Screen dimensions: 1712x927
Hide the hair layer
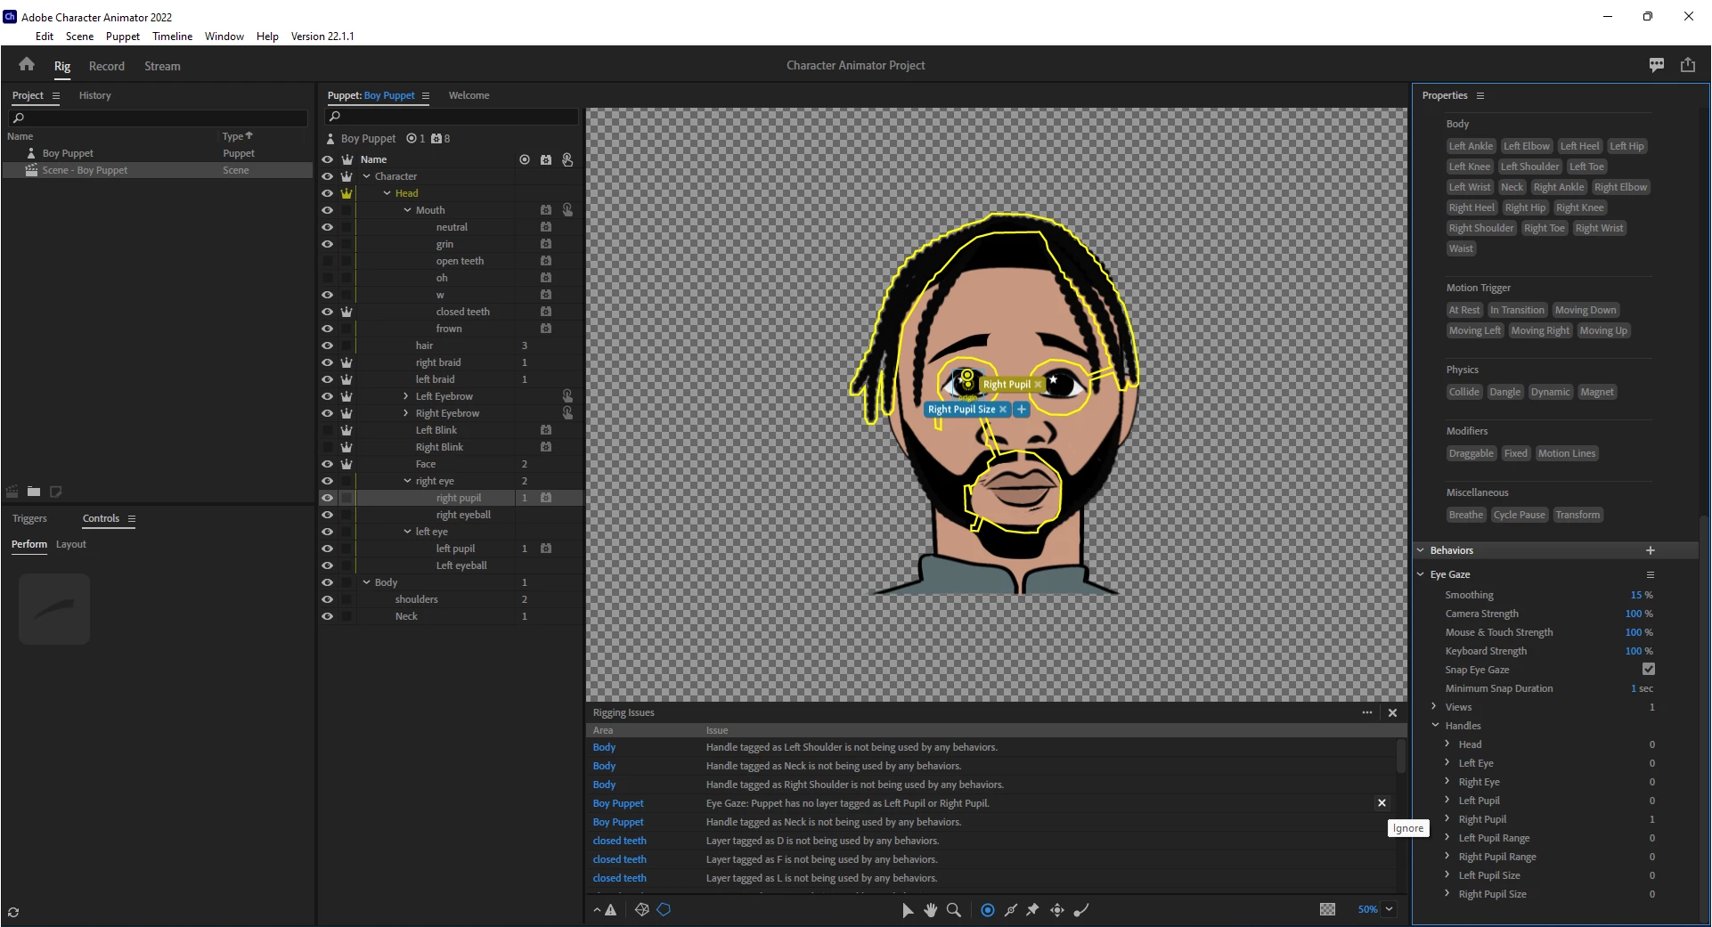click(x=327, y=346)
